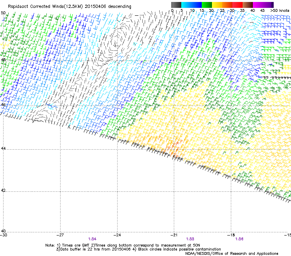Click the longitude label '-21'

coord(174,235)
